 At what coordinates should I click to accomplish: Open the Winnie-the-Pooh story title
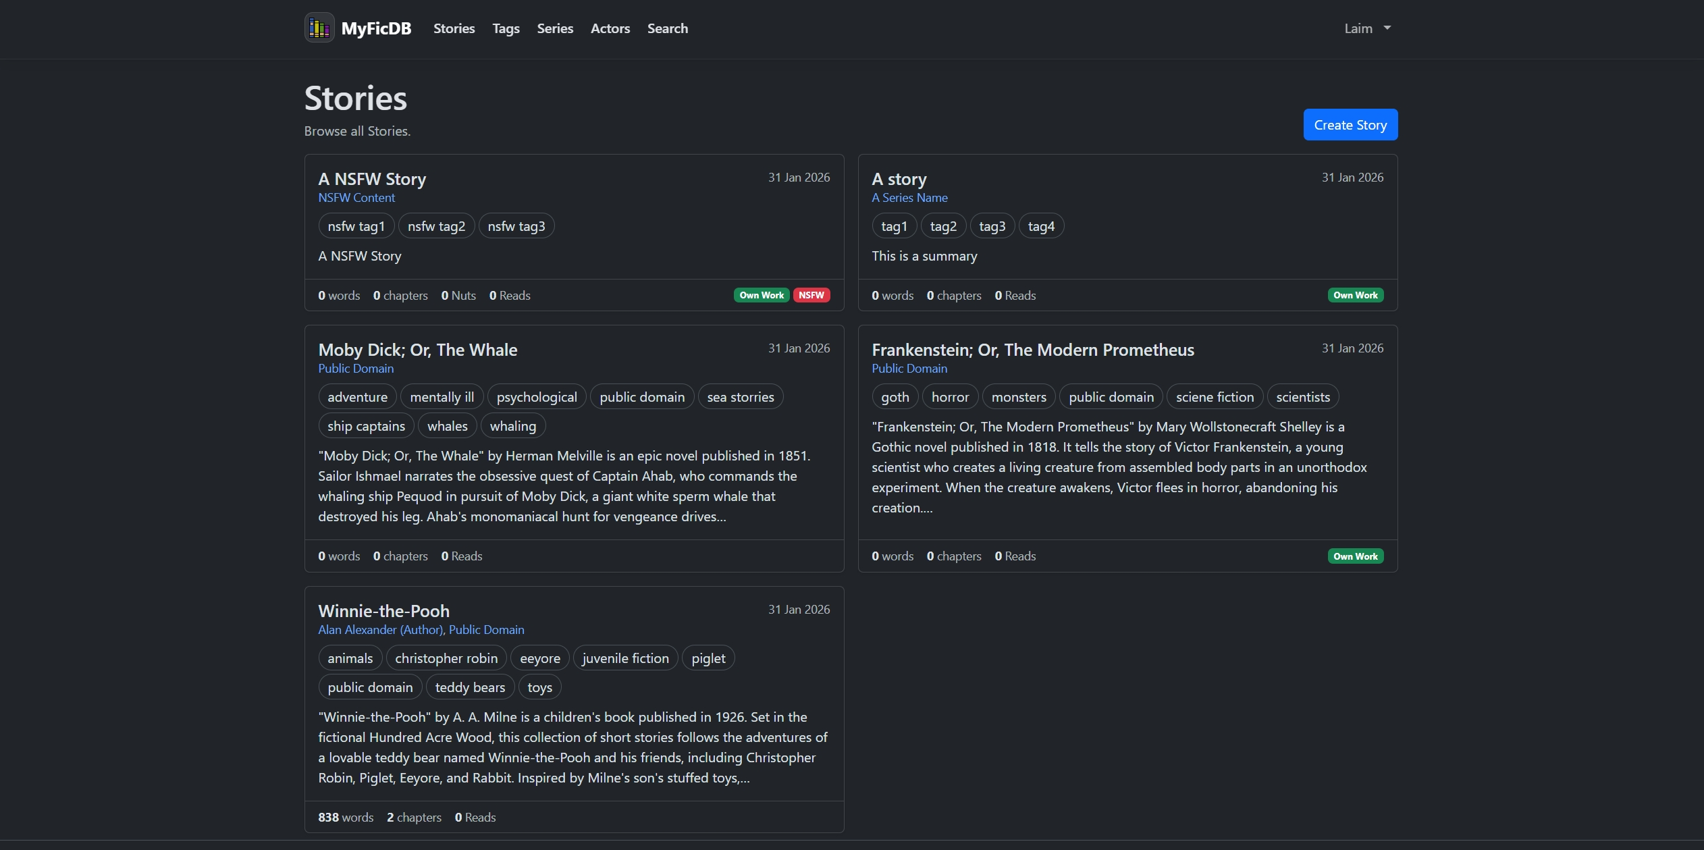pyautogui.click(x=383, y=611)
